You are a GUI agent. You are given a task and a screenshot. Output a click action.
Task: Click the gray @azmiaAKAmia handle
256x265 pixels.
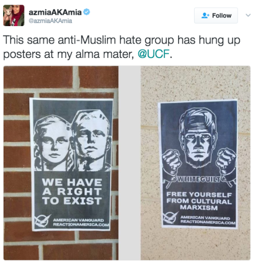click(x=50, y=21)
